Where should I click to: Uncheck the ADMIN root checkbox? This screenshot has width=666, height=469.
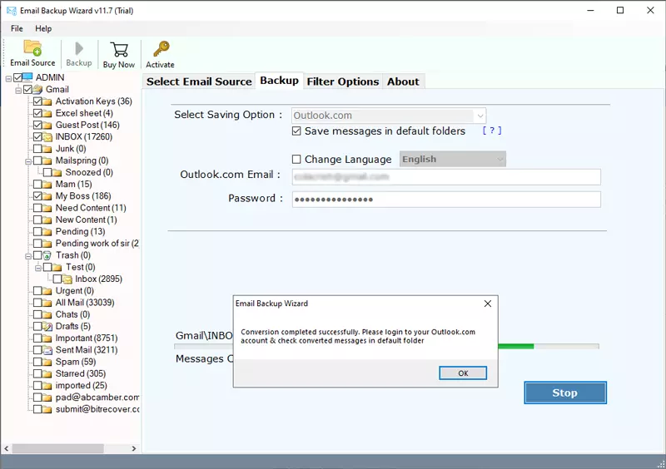[17, 77]
